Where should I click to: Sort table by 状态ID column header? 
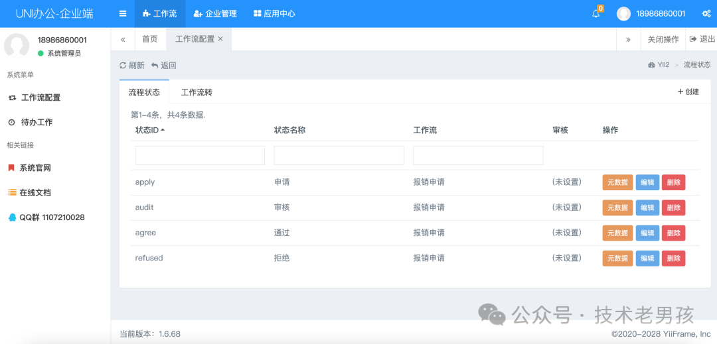[x=147, y=130]
